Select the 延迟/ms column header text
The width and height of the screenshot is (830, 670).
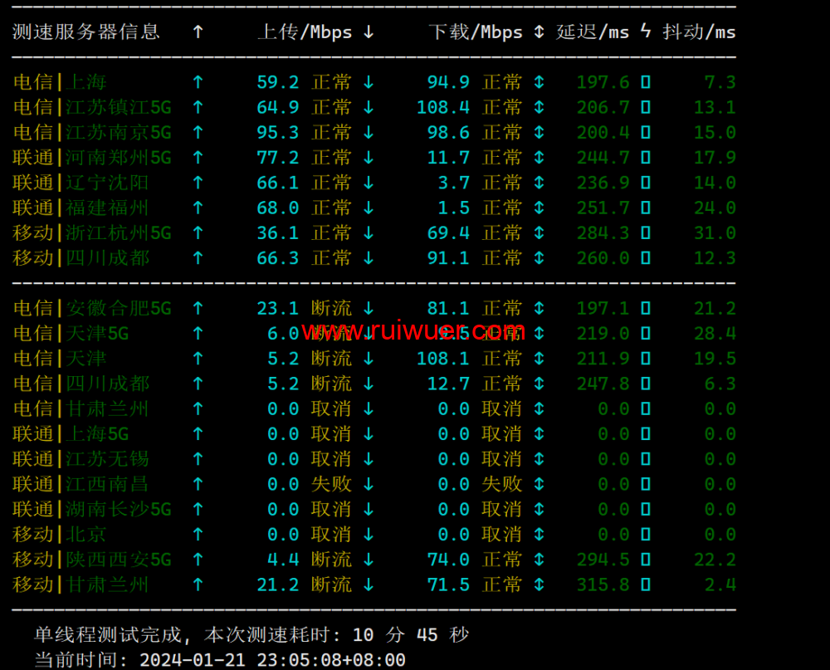pos(593,32)
